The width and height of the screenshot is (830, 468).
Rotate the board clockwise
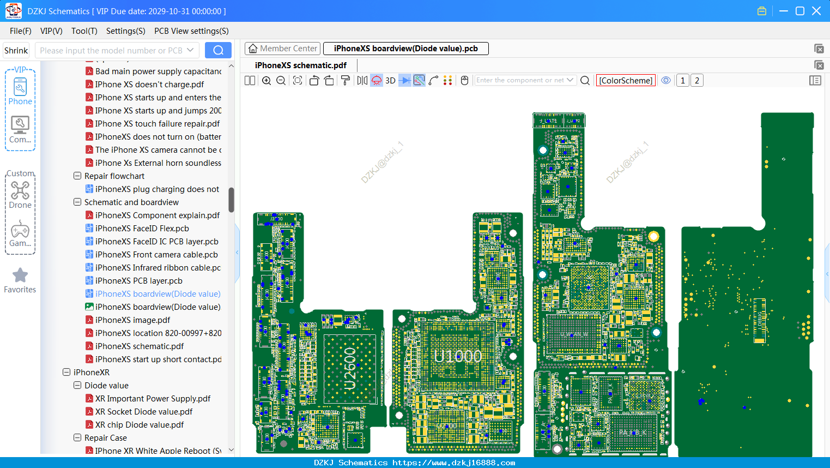tap(329, 80)
